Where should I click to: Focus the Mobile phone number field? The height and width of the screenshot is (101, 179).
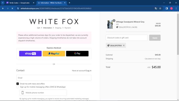coord(43,93)
